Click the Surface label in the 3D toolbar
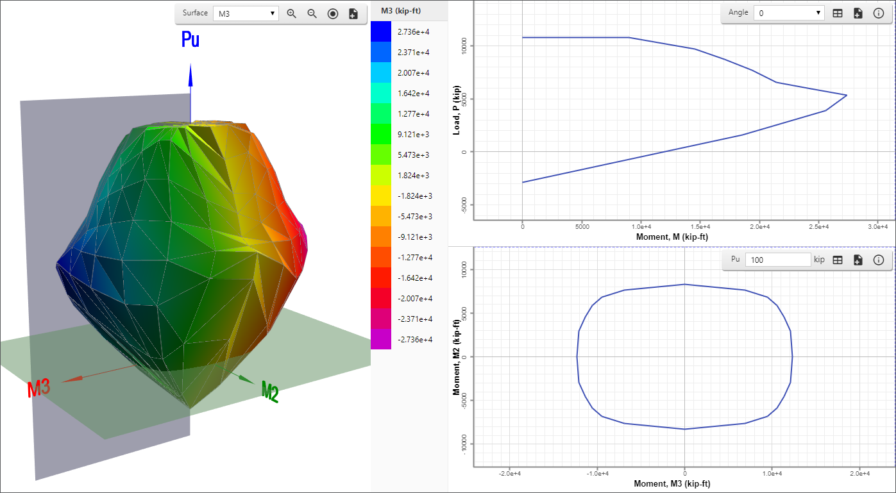The image size is (896, 493). [x=195, y=13]
